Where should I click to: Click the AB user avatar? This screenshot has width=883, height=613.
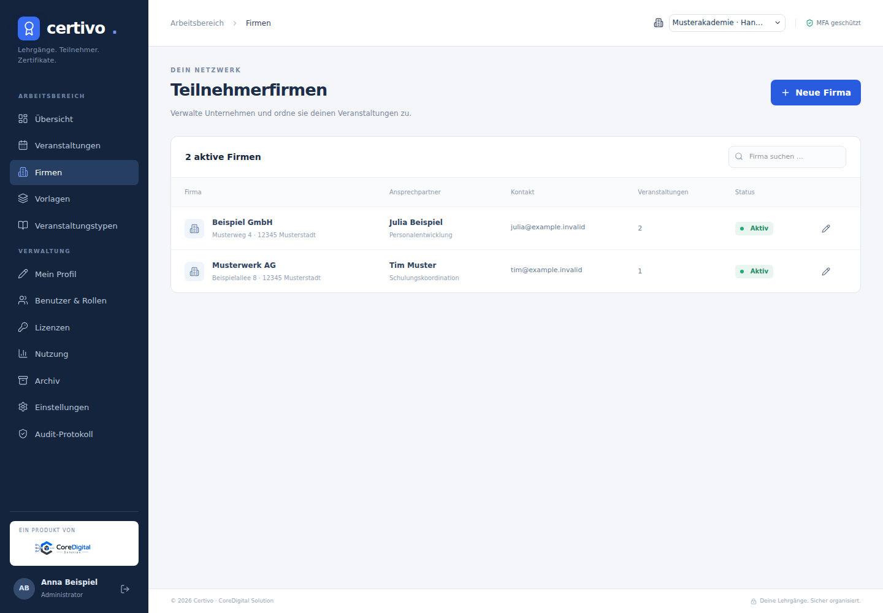[x=24, y=588]
